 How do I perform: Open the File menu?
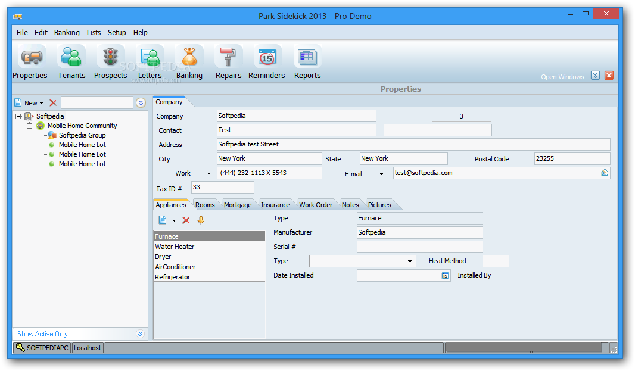tap(22, 32)
